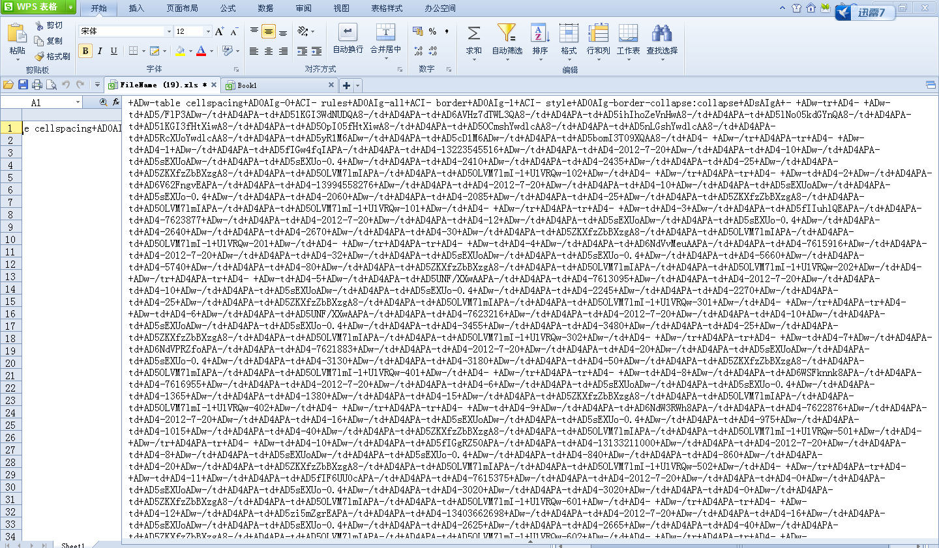Switch to the 插入 ribbon tab
Viewport: 939px width, 548px height.
click(136, 8)
